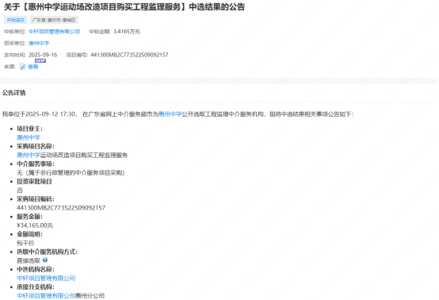Image resolution: width=439 pixels, height=300 pixels.
Task: Select project number in header row
Action: click(x=129, y=55)
